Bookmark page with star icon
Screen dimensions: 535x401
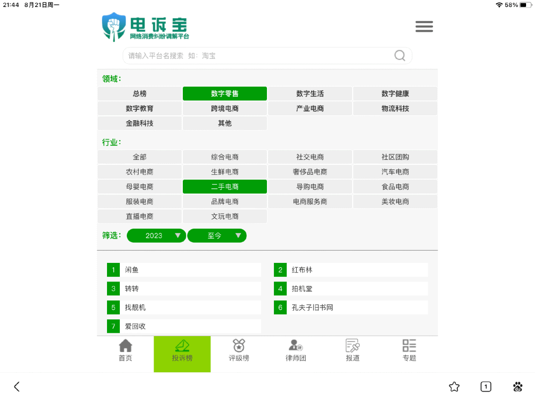coord(454,386)
